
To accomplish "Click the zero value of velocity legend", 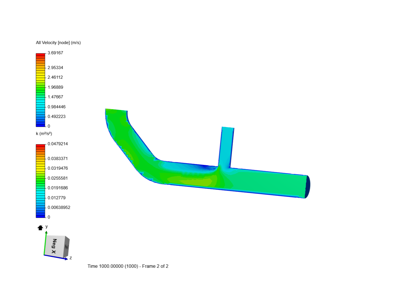I will (49, 126).
